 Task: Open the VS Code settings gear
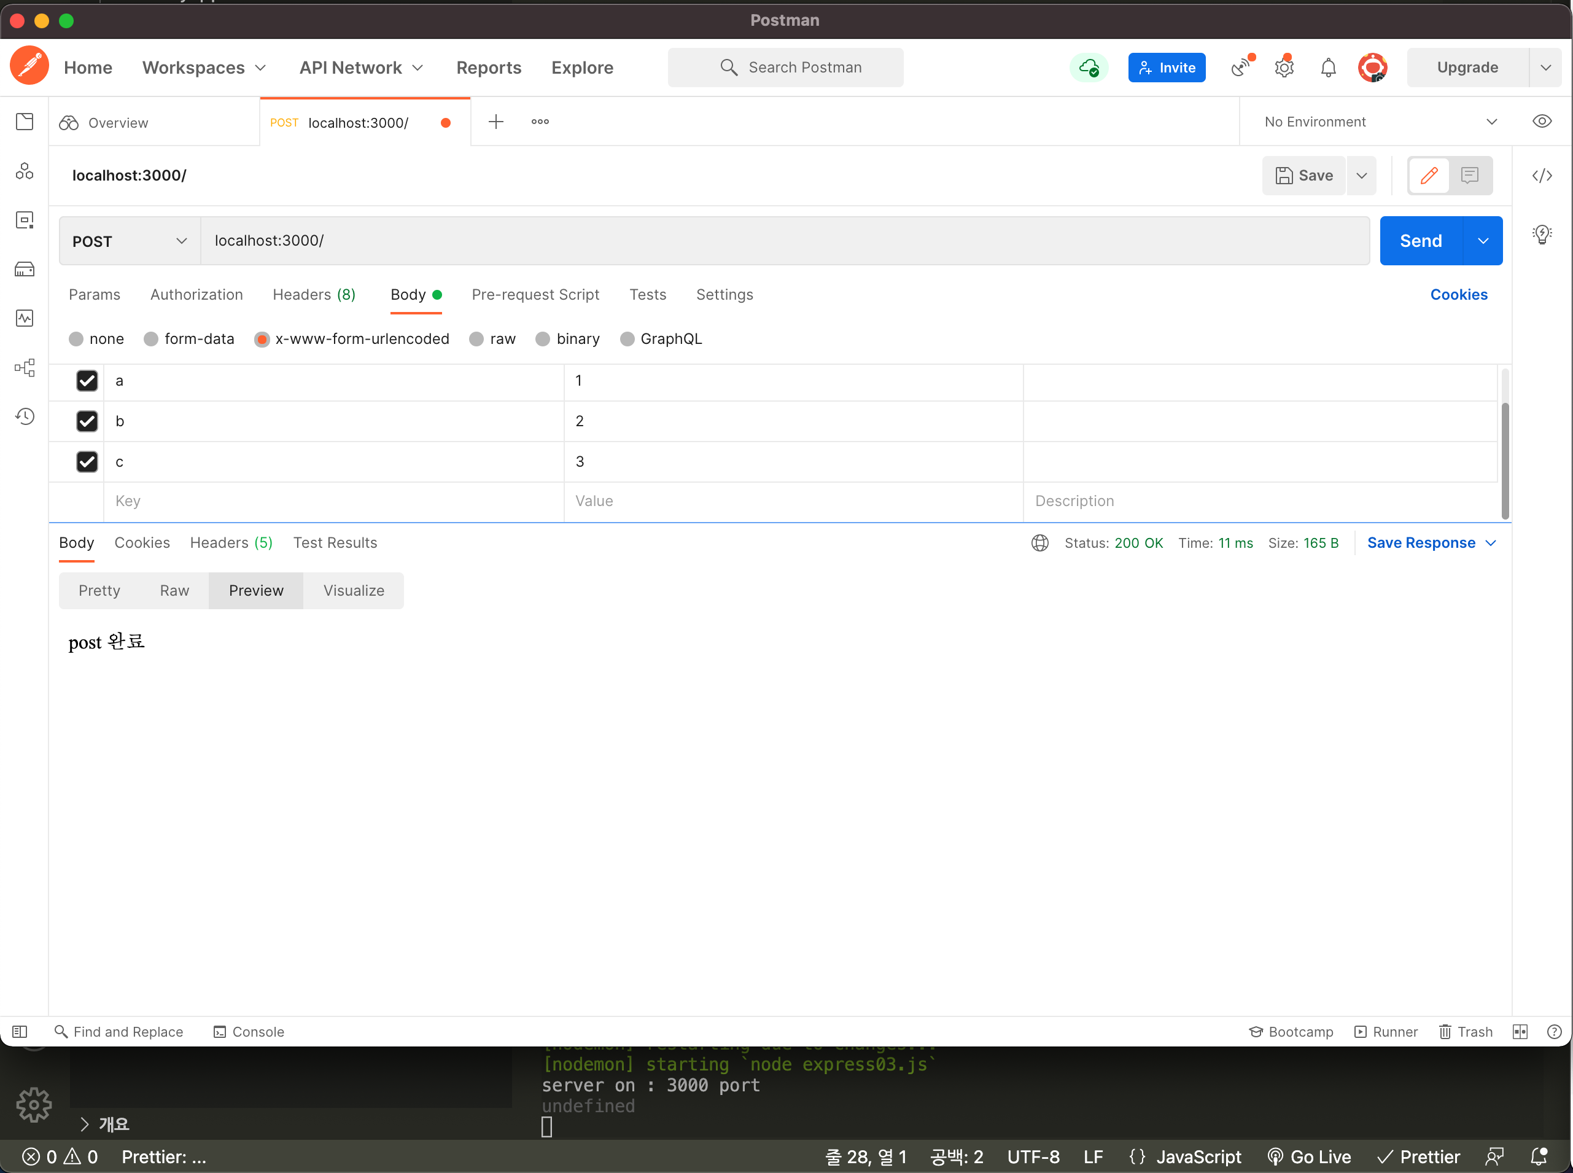pos(33,1105)
